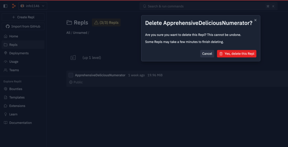288x147 pixels.
Task: Click the up-one-level folder icon
Action: [x=73, y=58]
